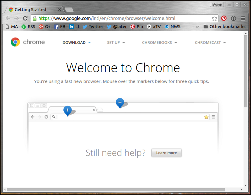Open the xTV bookmark
Screen dimensions: 251x195
coord(154,27)
